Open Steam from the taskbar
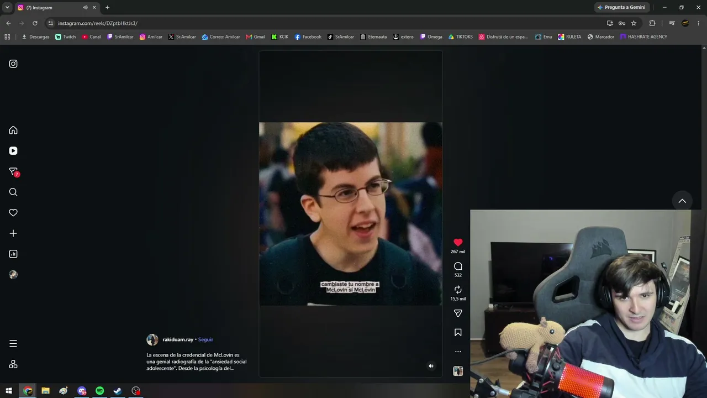This screenshot has height=398, width=707. (118, 391)
